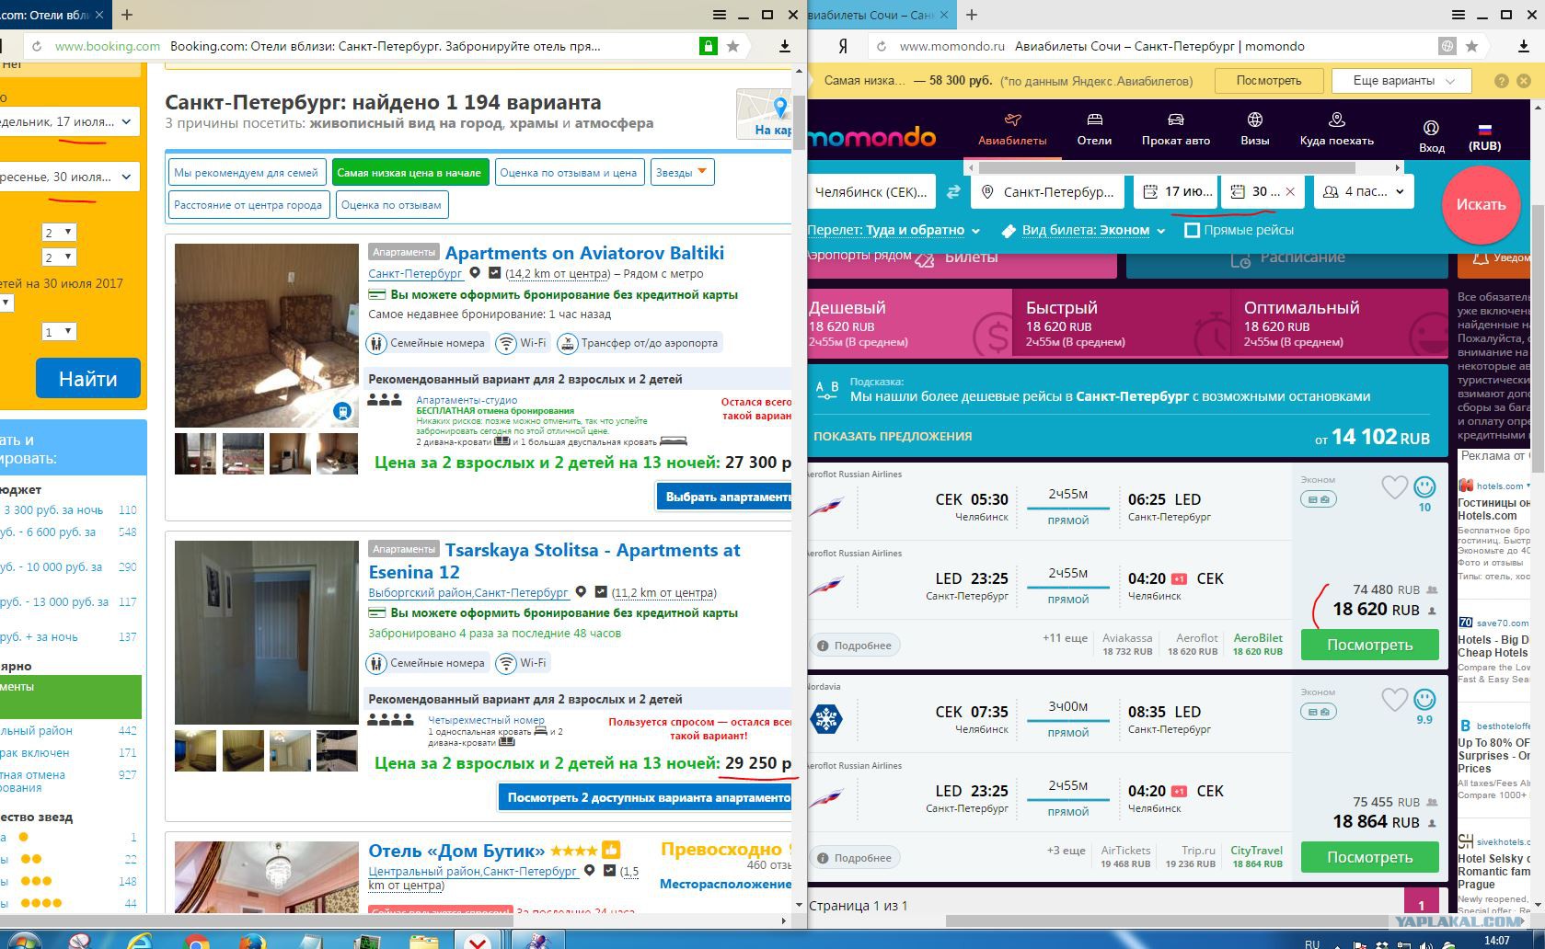Open the first guest count dropdown showing 2
The image size is (1545, 949).
(x=59, y=233)
